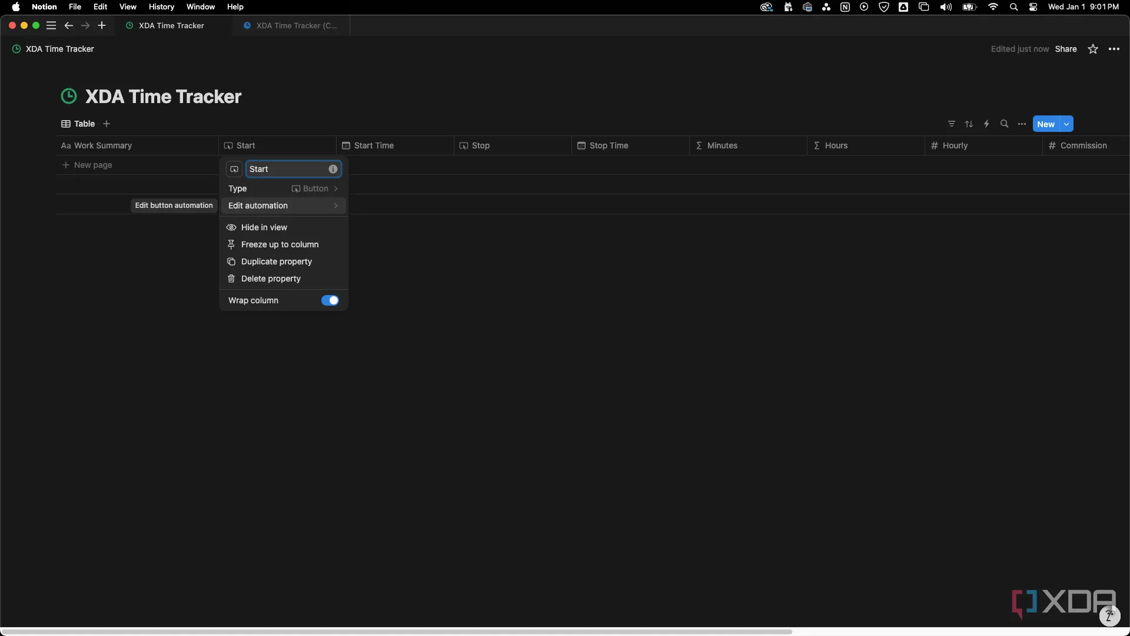Click the green clock page icon beside the title

[69, 96]
